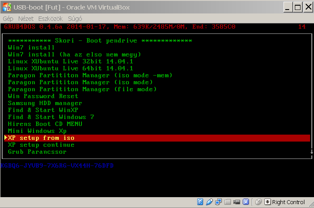Click the Skori - Boot pendrive title

[x=100, y=40]
